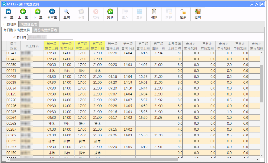This screenshot has height=163, width=268.
Task: Select employee number cell 00459
Action: point(13,153)
